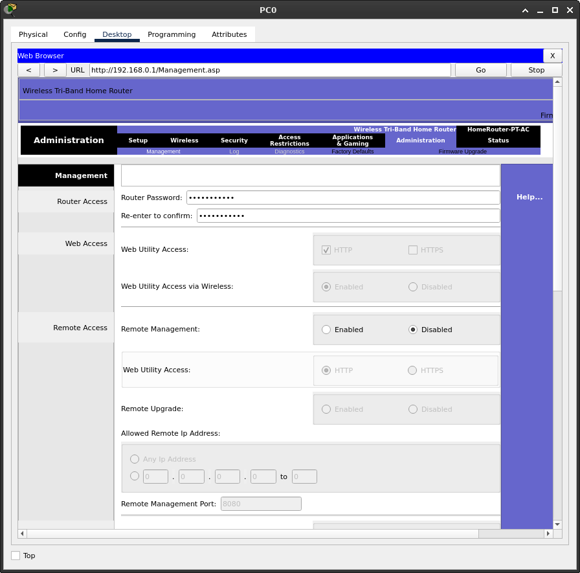Image resolution: width=580 pixels, height=573 pixels.
Task: Open the Security router menu
Action: [234, 140]
